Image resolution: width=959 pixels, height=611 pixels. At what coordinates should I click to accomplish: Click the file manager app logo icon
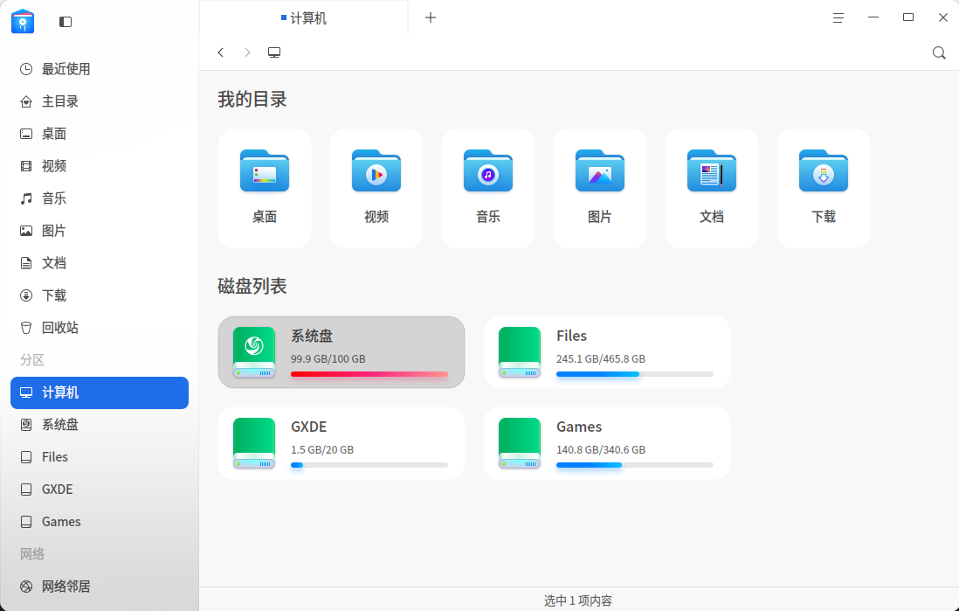tap(23, 22)
